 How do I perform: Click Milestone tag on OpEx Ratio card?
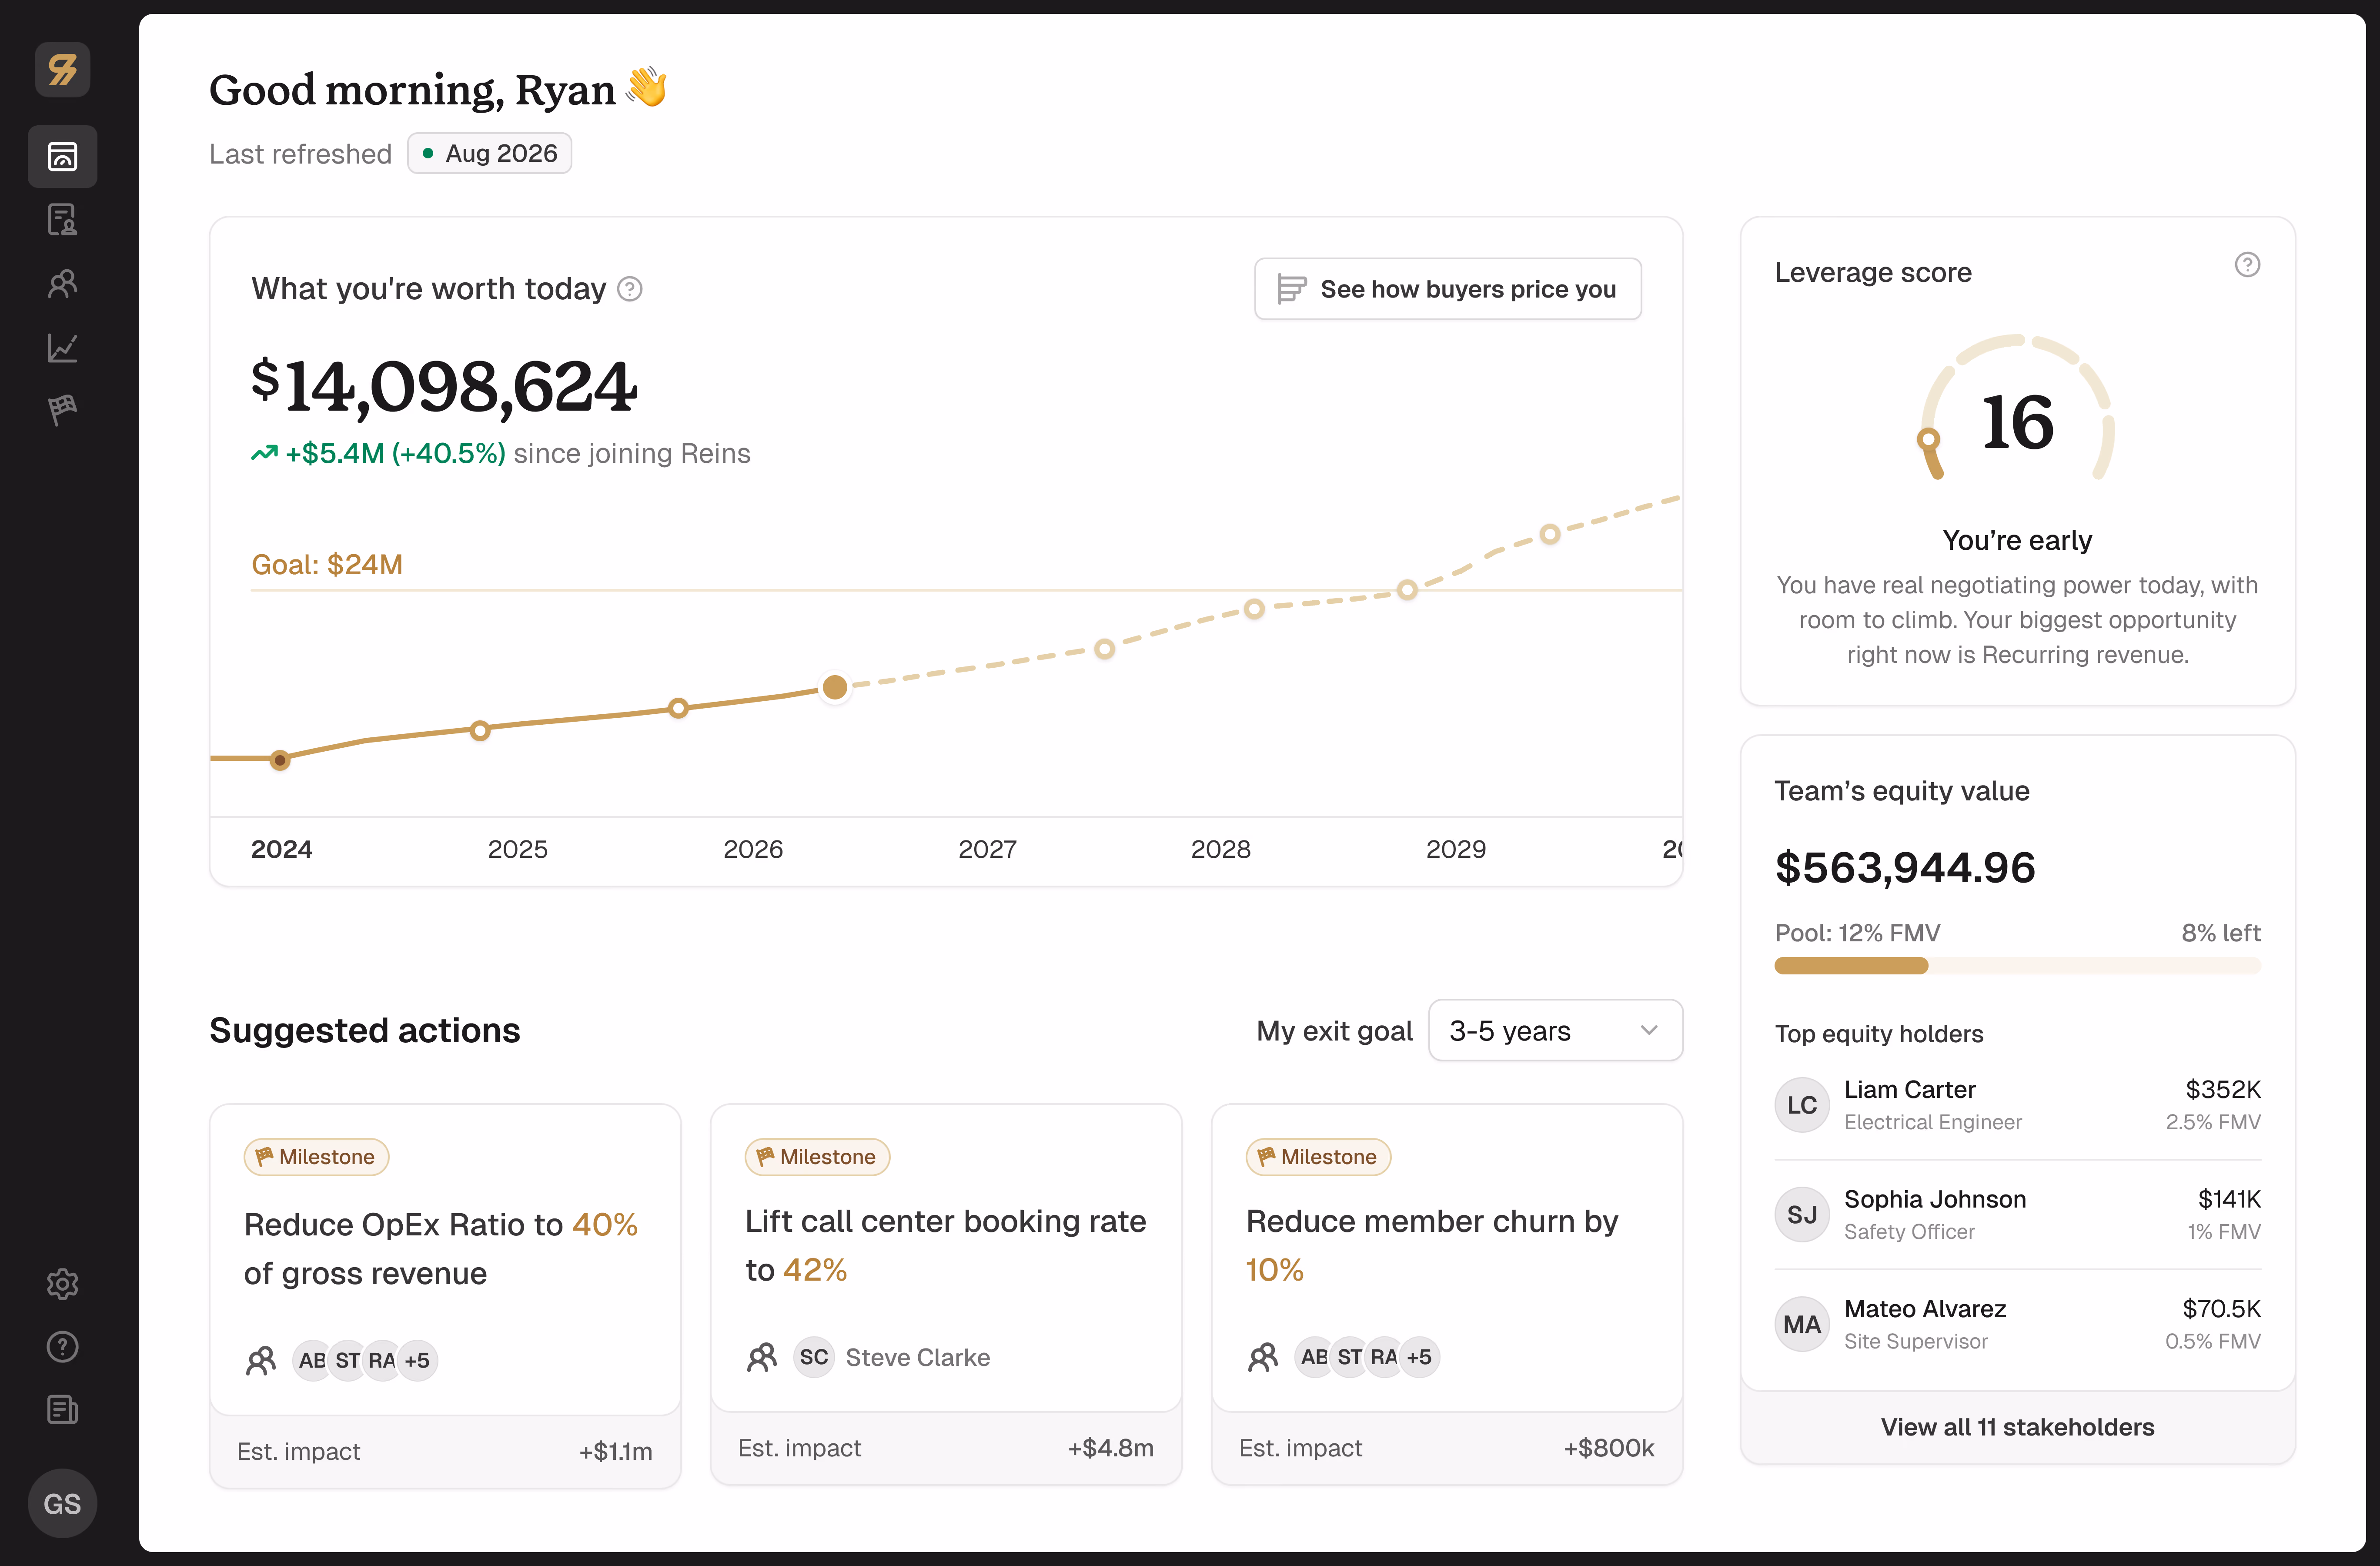[x=316, y=1157]
